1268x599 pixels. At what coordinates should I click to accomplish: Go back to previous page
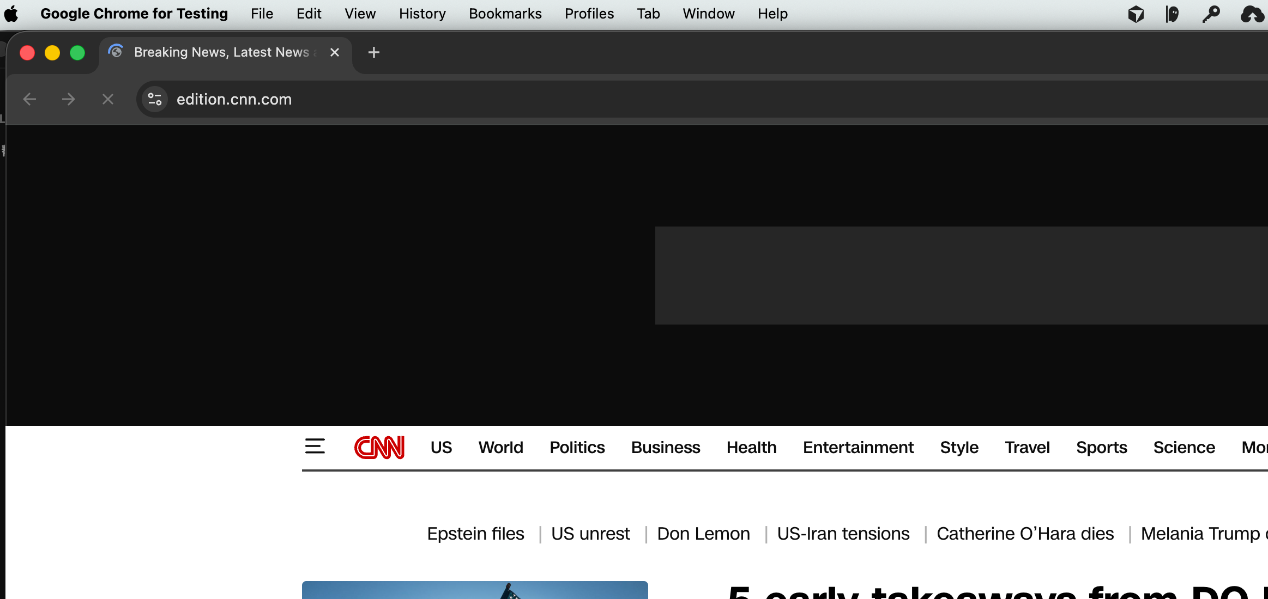point(29,99)
